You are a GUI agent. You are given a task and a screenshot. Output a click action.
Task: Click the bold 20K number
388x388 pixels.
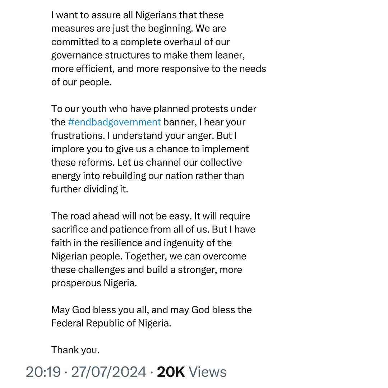(x=171, y=372)
